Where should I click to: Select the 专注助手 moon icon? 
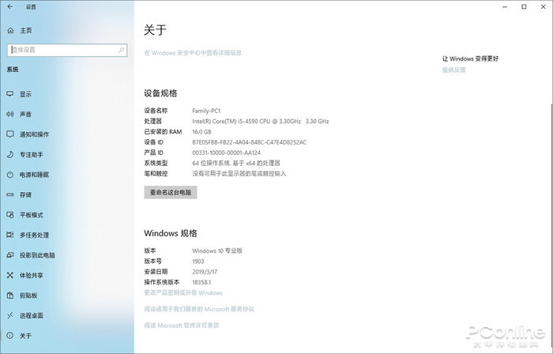[9, 154]
